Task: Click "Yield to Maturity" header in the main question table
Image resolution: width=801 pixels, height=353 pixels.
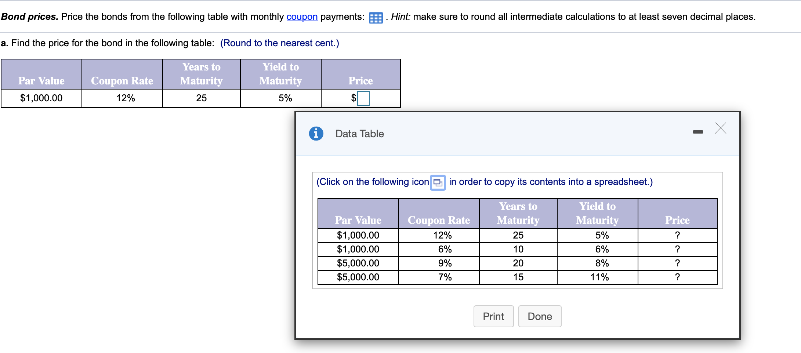Action: point(281,74)
